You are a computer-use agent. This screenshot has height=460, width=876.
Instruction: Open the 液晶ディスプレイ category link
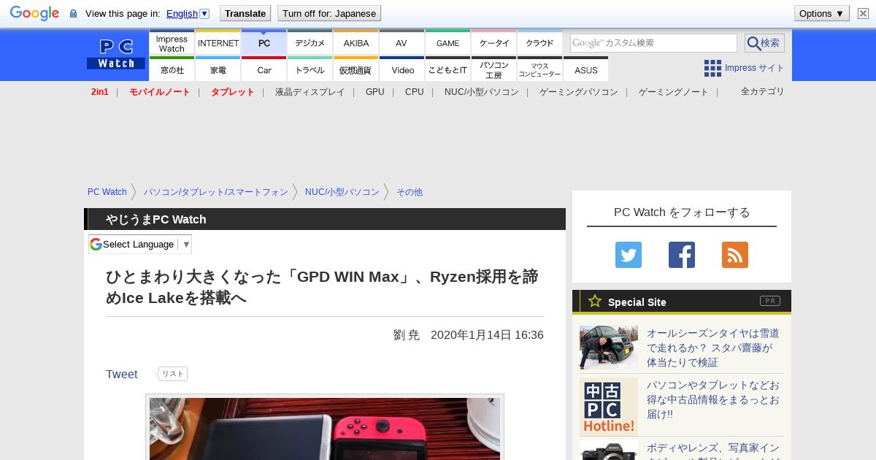click(x=310, y=92)
